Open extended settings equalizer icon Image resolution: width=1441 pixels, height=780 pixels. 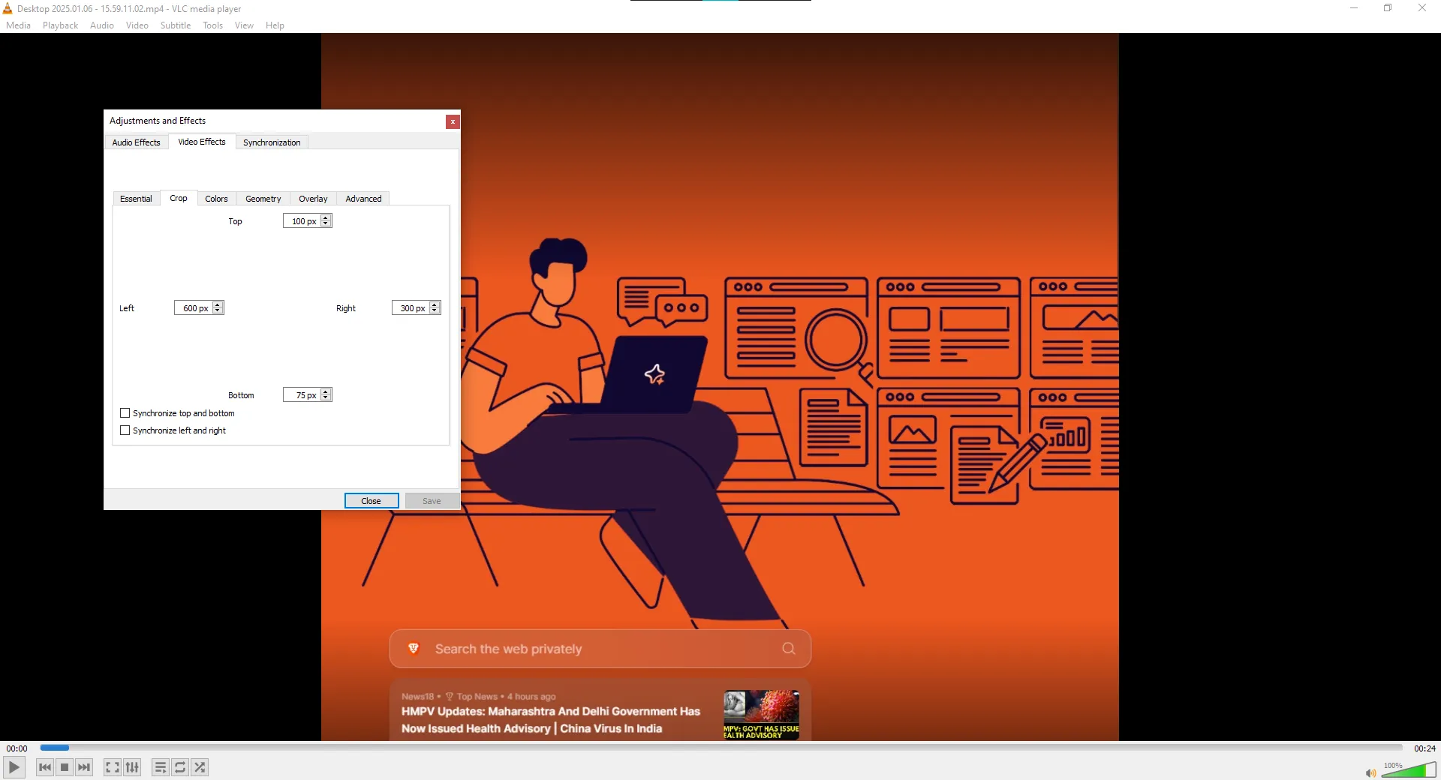[x=132, y=767]
